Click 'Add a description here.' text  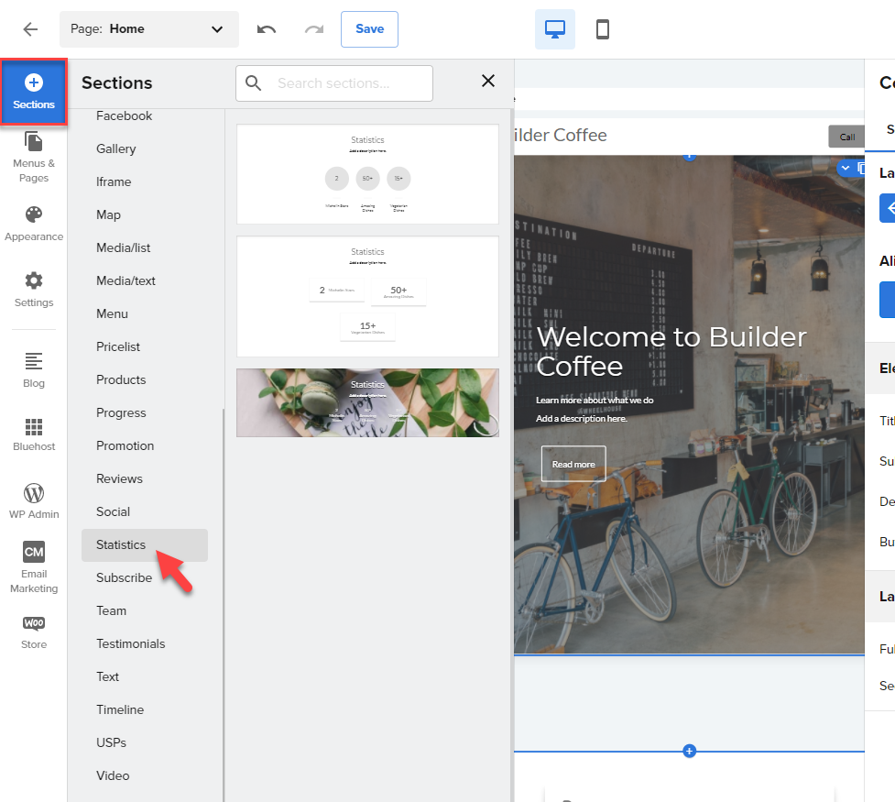click(x=581, y=418)
